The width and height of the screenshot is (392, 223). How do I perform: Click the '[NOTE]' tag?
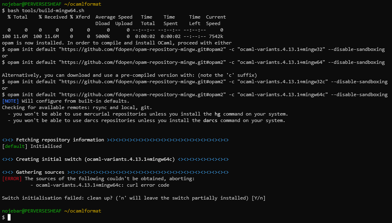point(11,101)
